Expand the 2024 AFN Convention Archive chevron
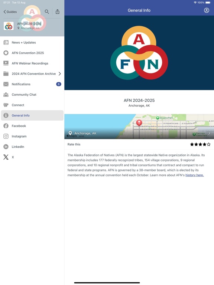The height and width of the screenshot is (285, 214). (x=60, y=73)
